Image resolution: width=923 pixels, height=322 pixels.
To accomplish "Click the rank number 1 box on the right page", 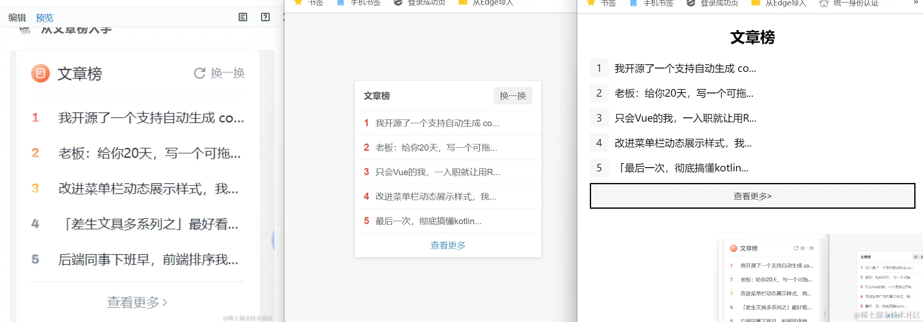I will click(599, 68).
